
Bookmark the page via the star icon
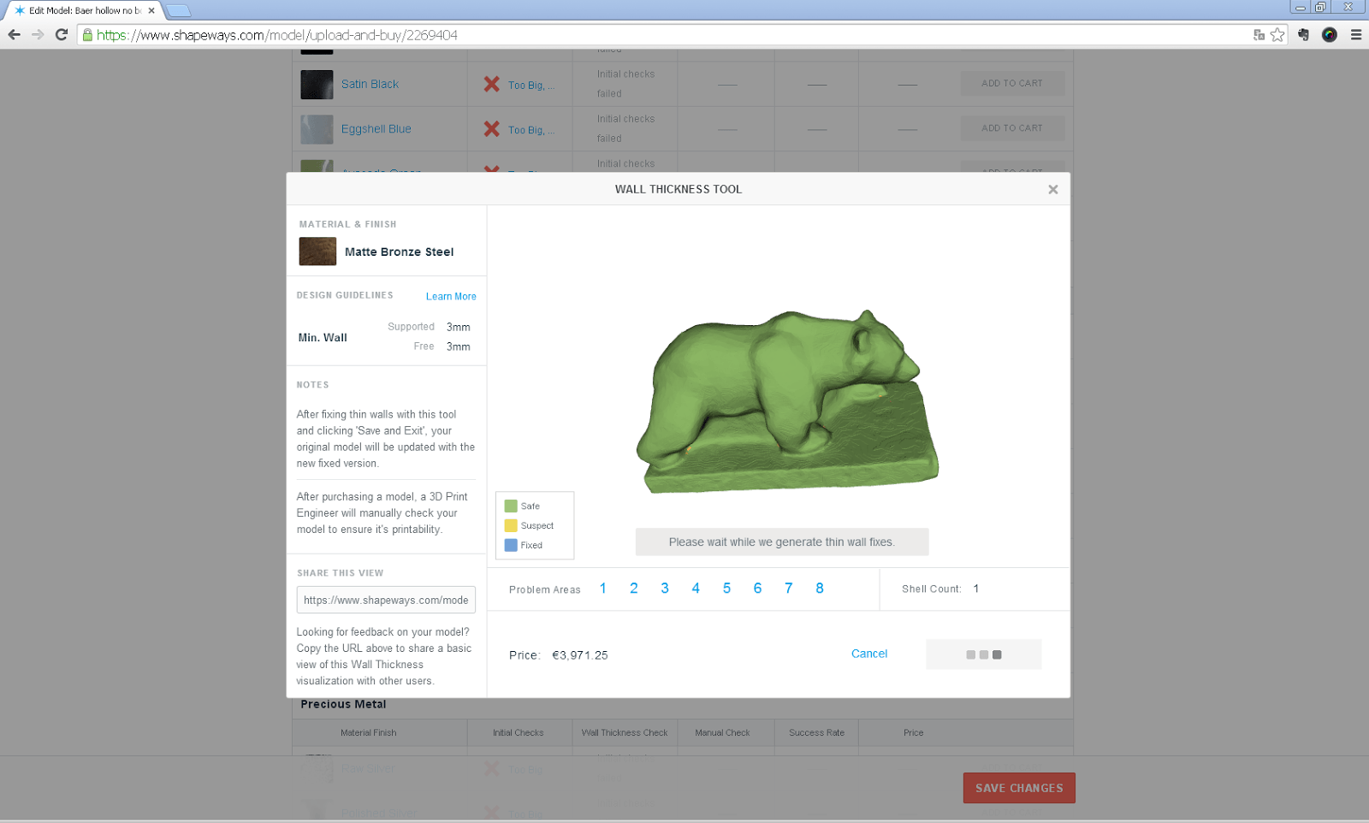coord(1278,34)
